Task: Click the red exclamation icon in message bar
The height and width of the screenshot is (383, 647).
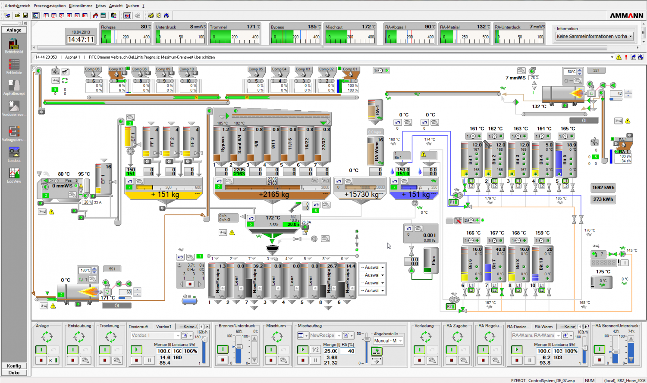Action: tap(626, 57)
